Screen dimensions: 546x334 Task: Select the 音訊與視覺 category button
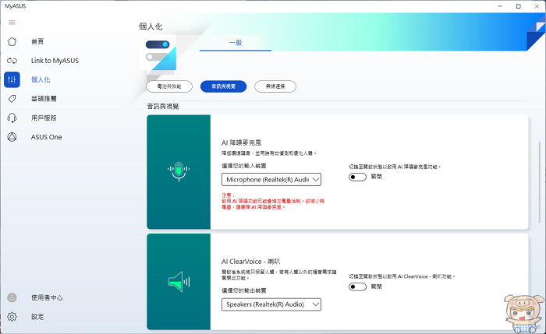click(x=223, y=86)
